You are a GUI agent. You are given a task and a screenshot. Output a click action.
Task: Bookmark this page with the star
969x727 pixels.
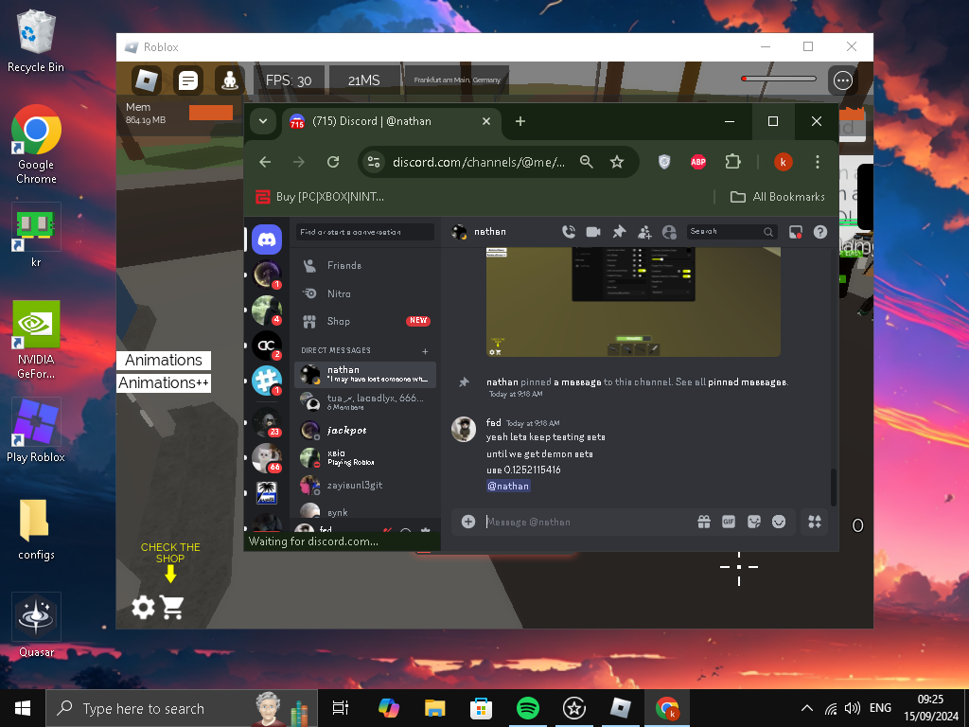[x=617, y=162]
